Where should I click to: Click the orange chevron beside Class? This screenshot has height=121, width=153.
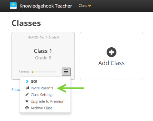(90, 6)
